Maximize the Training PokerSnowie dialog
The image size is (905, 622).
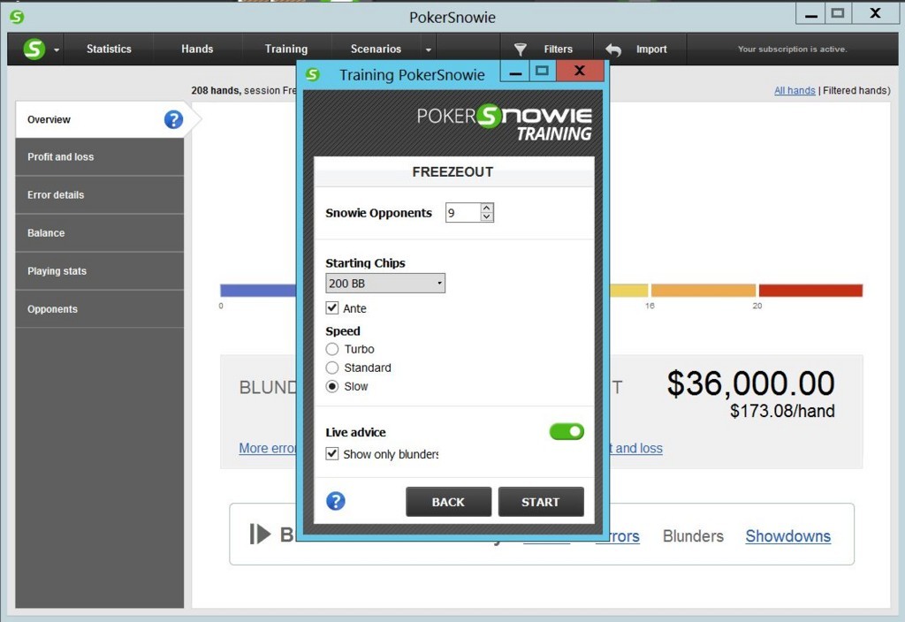point(542,71)
